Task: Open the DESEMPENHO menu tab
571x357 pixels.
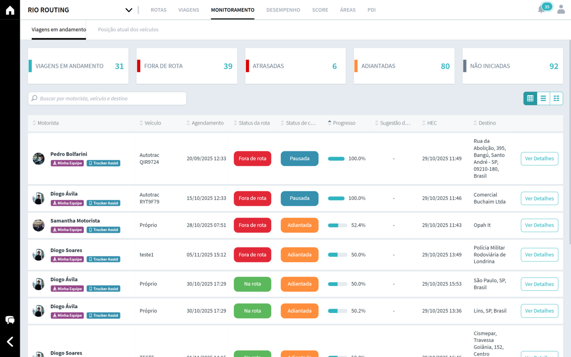Action: click(283, 10)
